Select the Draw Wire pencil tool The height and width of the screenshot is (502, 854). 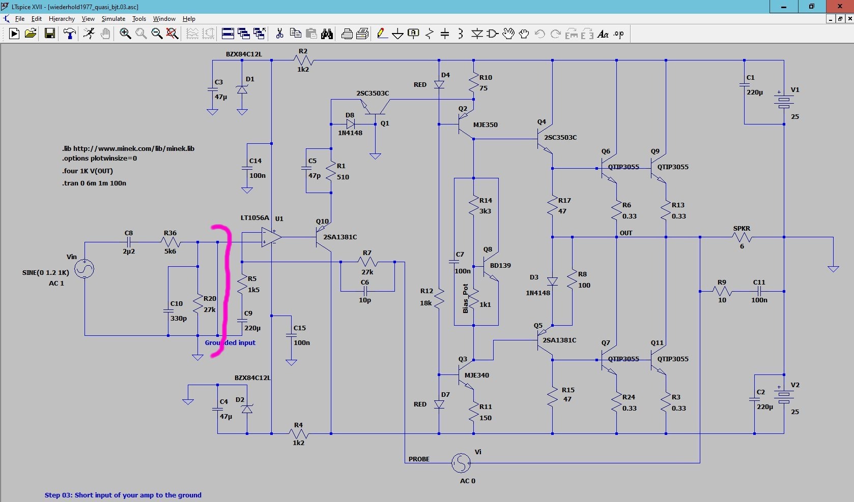382,34
